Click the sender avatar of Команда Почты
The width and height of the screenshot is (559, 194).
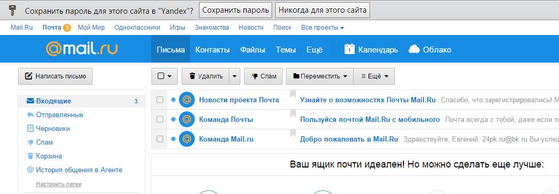click(x=186, y=119)
